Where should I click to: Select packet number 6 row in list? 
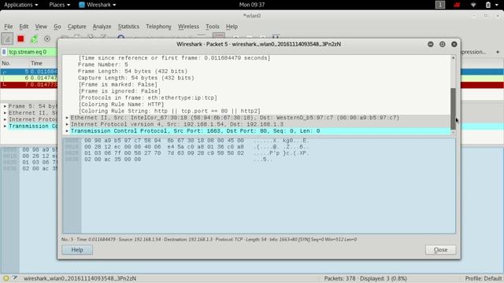(29, 78)
